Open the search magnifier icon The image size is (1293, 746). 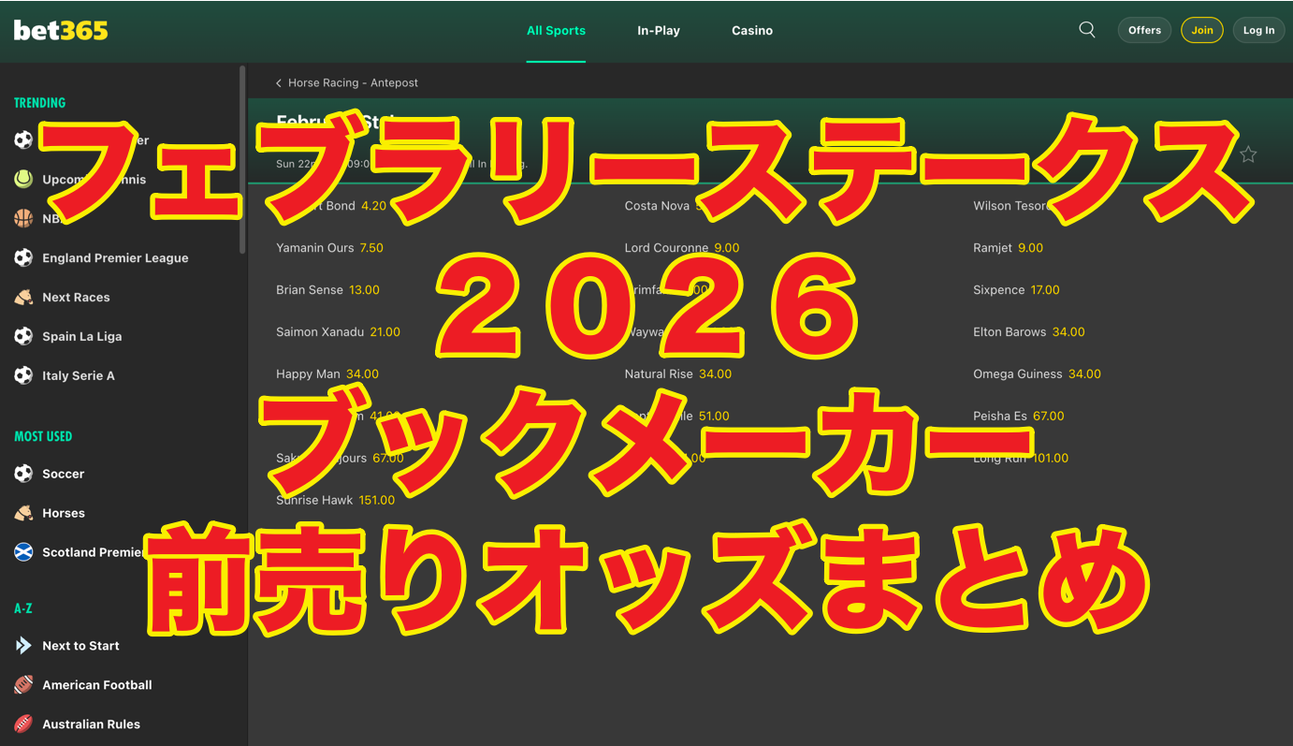(1087, 30)
